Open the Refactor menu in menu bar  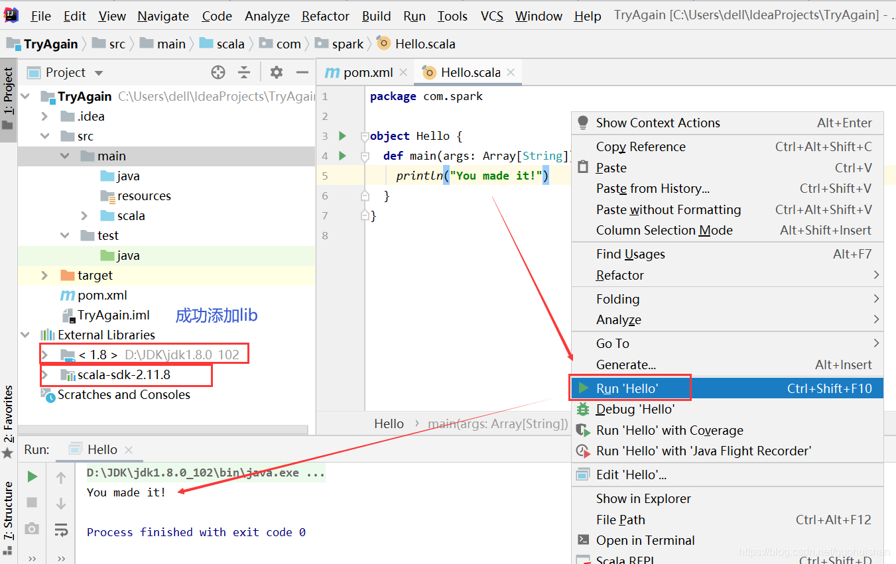pos(325,16)
